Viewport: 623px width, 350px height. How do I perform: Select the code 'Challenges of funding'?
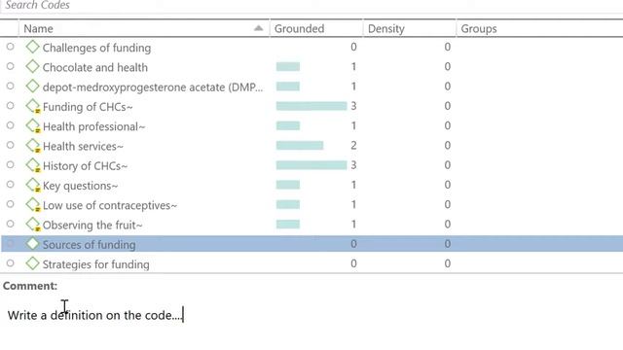97,48
